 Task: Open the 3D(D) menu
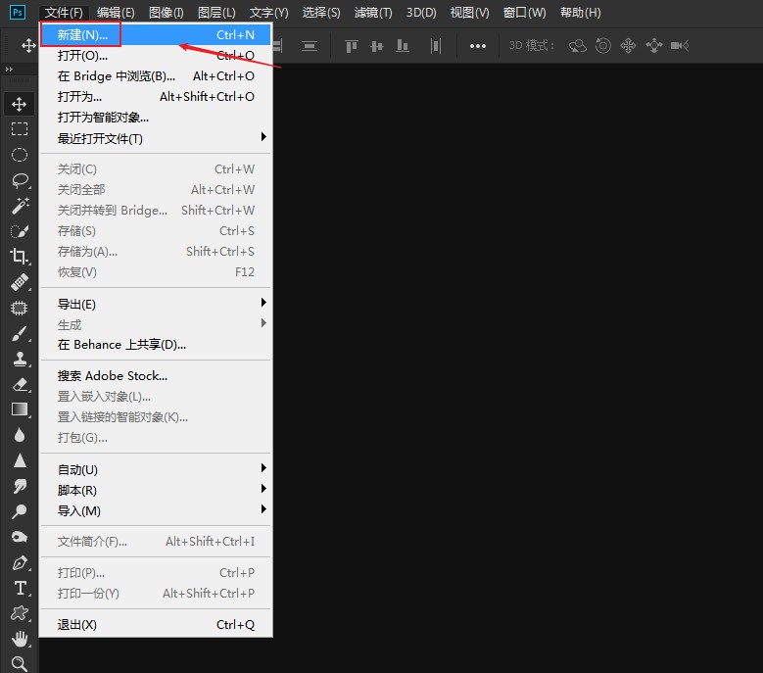(421, 12)
